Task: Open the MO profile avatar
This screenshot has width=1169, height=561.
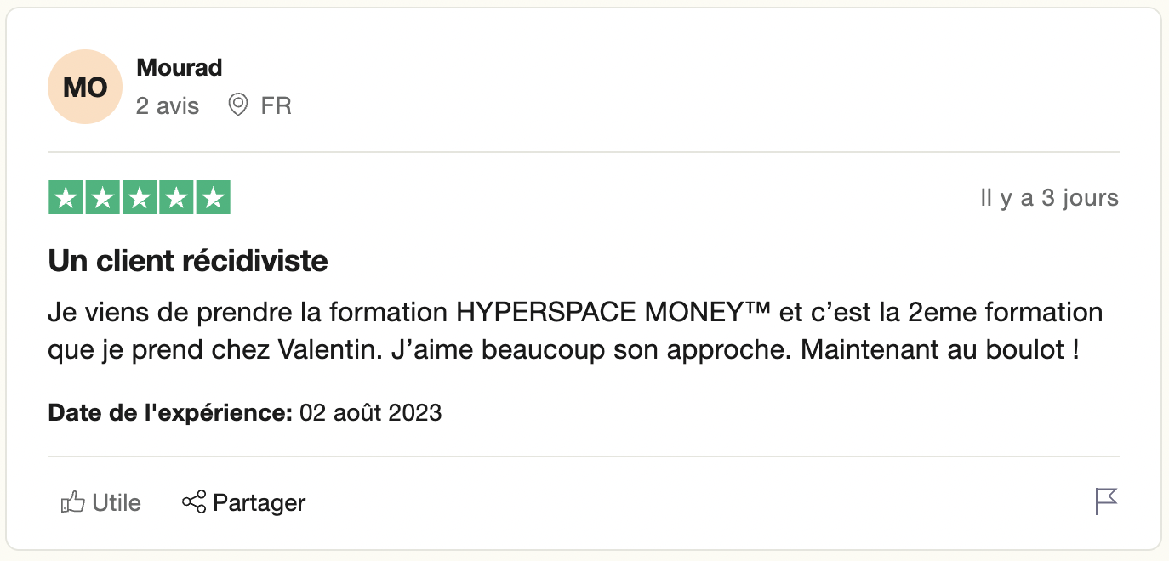Action: point(86,87)
